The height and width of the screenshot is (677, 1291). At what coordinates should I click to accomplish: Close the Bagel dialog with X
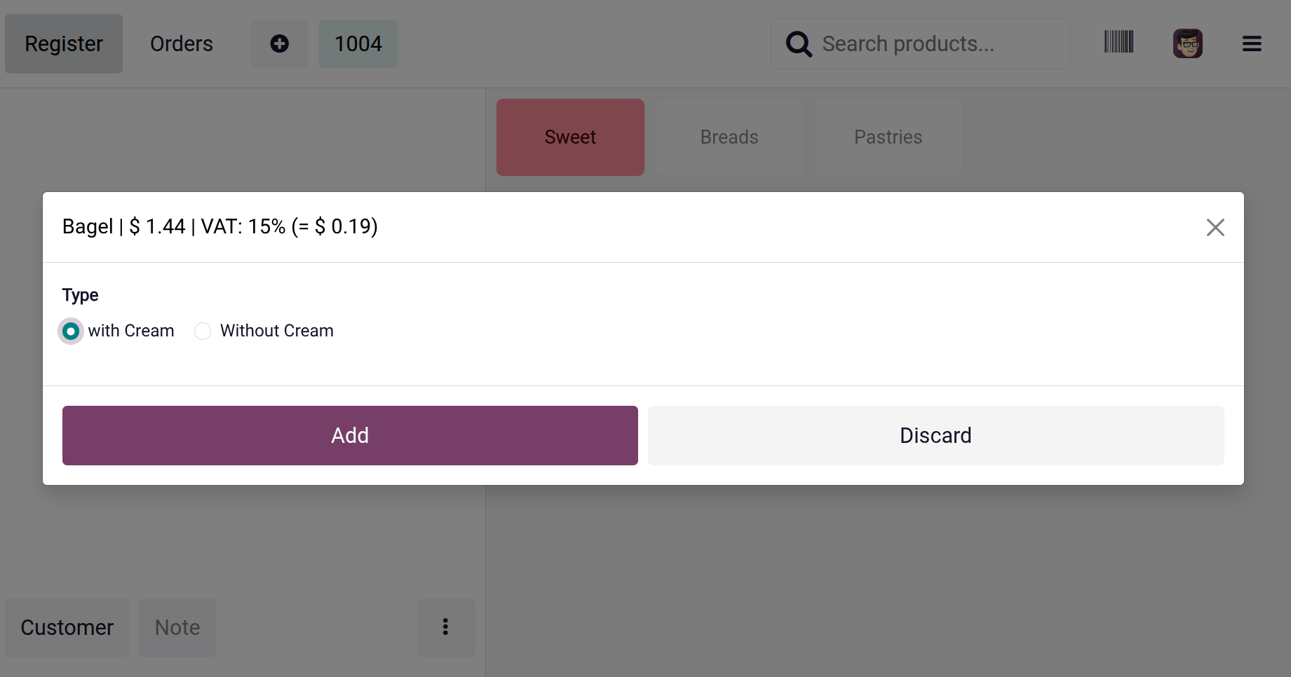[x=1215, y=227]
